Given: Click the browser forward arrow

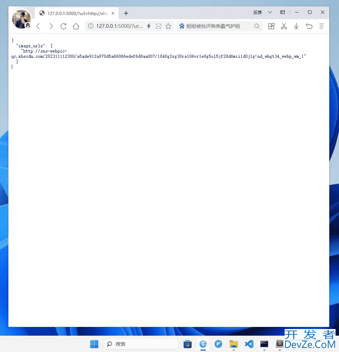Looking at the screenshot, I should click(51, 26).
